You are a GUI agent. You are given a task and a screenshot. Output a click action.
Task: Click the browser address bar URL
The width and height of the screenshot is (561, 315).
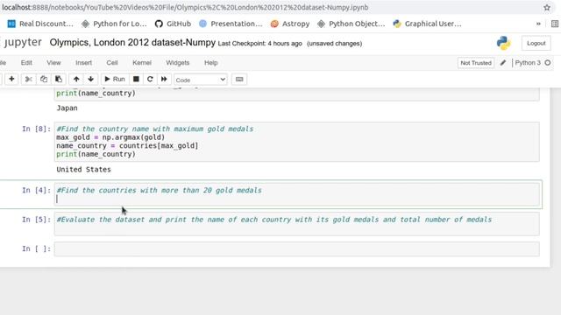185,8
